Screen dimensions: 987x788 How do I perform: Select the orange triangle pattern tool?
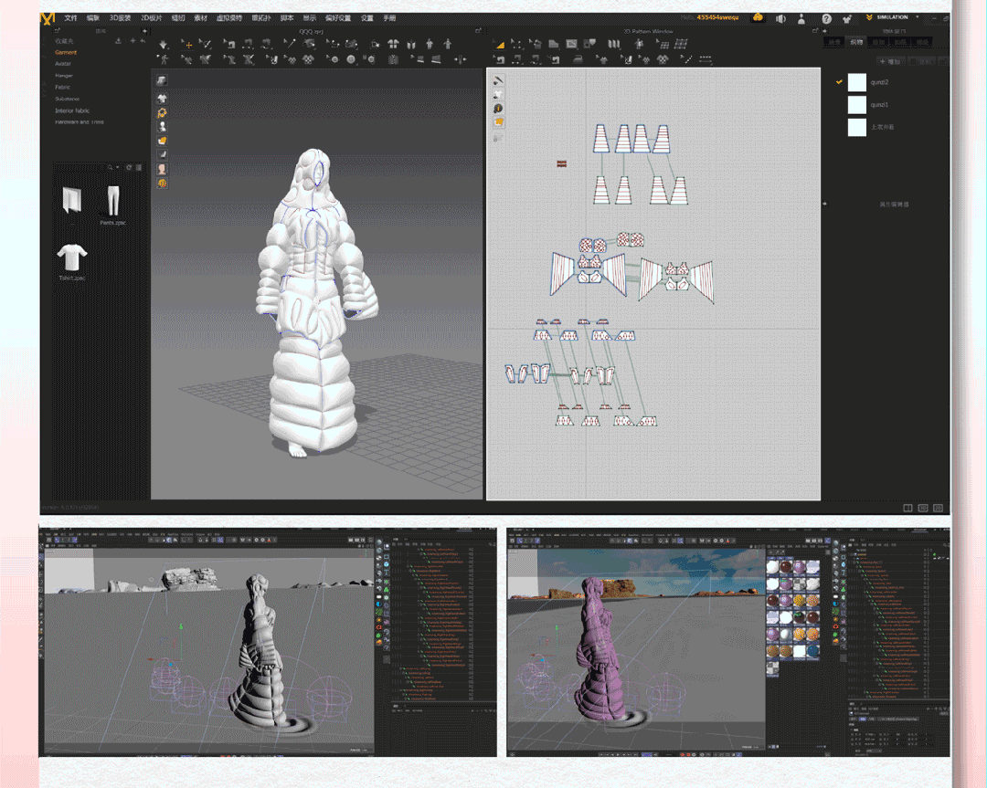point(499,44)
